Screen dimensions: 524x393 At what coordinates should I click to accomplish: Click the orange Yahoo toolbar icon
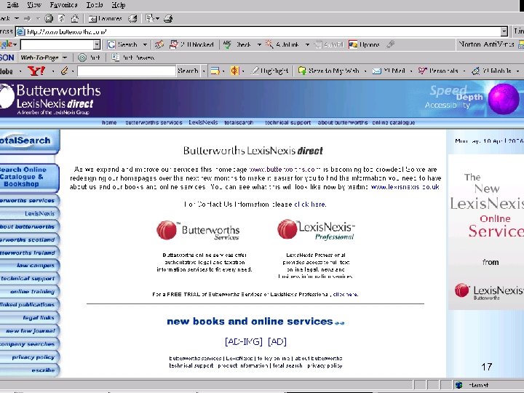[234, 71]
